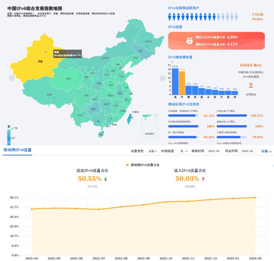Screen dimensions: 274x261
Task: Select 吉林 province on the map
Action: (140, 51)
